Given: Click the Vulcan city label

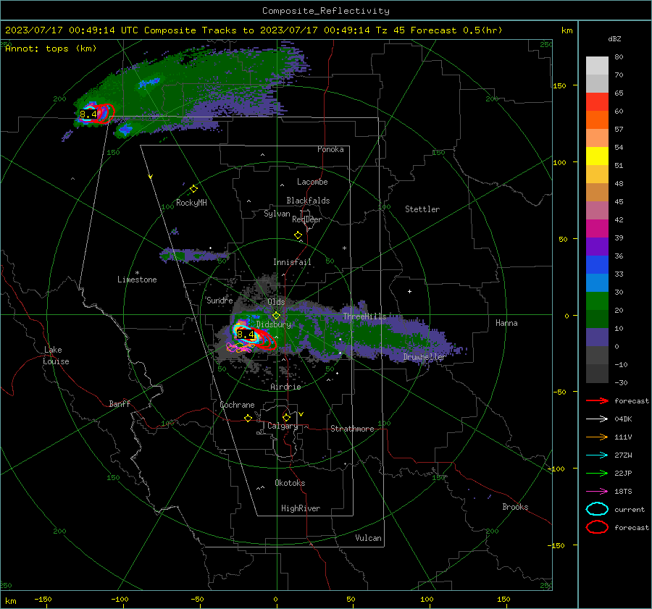Looking at the screenshot, I should pos(368,538).
